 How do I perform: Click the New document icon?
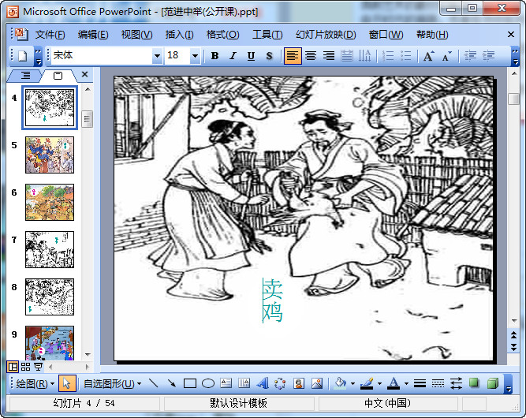23,56
